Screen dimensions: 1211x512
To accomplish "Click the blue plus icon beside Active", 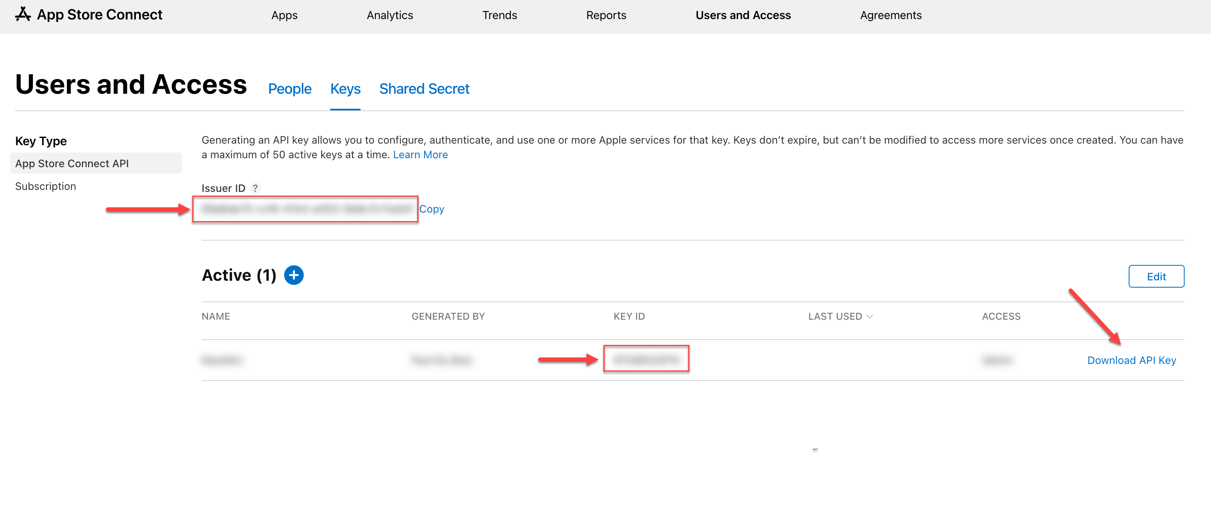I will (x=294, y=275).
